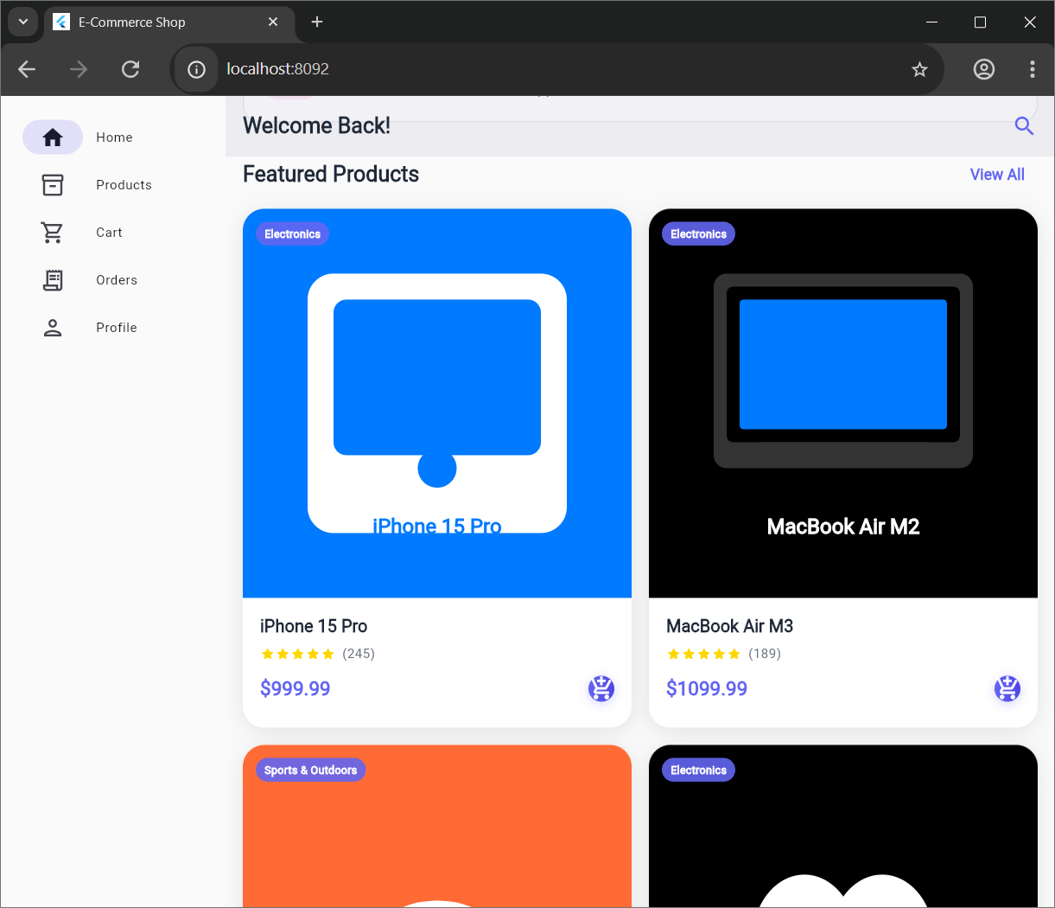Select the Sports & Outdoors category badge

click(310, 770)
